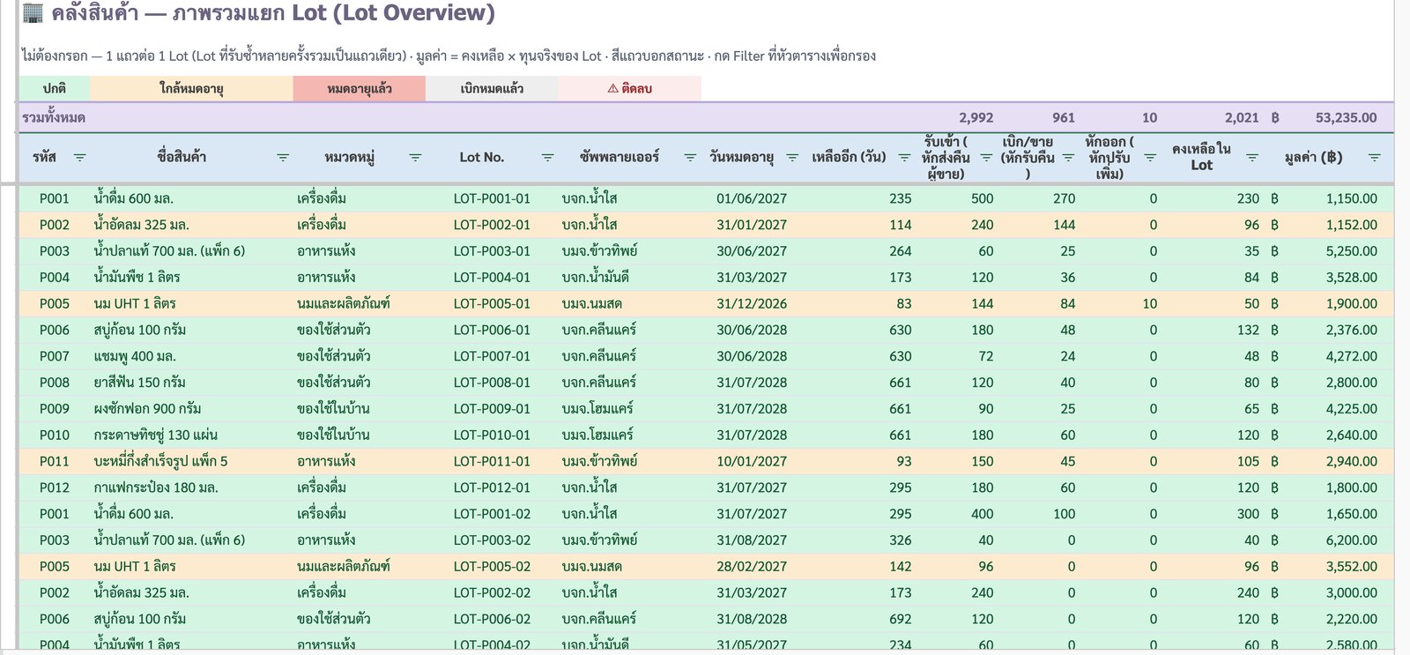Select the Lot cell LOT-P003-02
1410x655 pixels.
pyautogui.click(x=492, y=540)
